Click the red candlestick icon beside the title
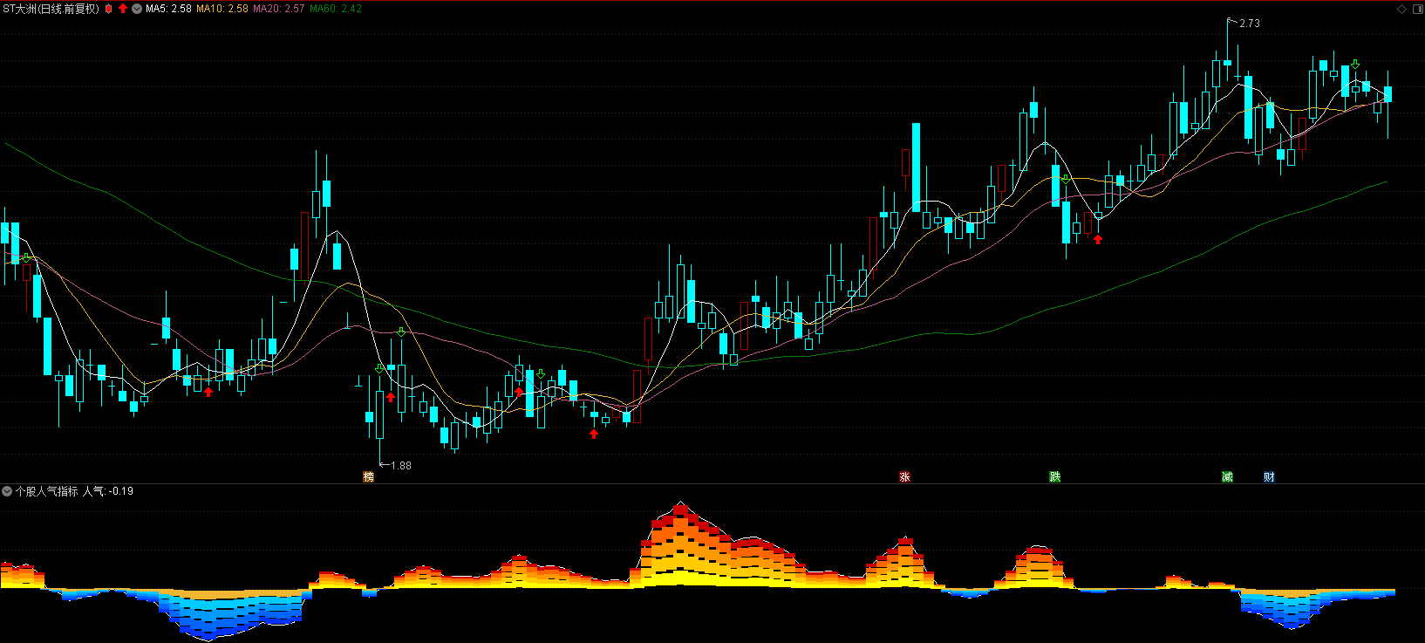The image size is (1425, 643). tap(109, 9)
